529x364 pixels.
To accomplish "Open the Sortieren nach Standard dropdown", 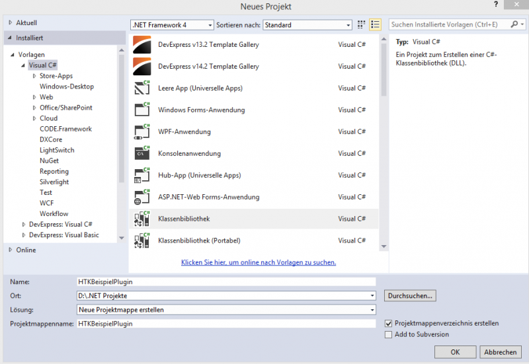I will pyautogui.click(x=307, y=24).
